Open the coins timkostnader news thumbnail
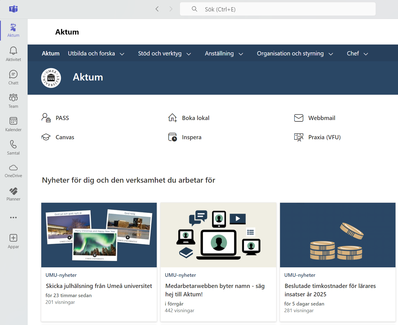Viewport: 398px width, 325px height. pos(338,235)
